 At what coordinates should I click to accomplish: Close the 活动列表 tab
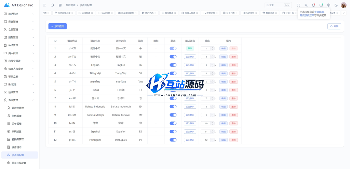pos(112,13)
